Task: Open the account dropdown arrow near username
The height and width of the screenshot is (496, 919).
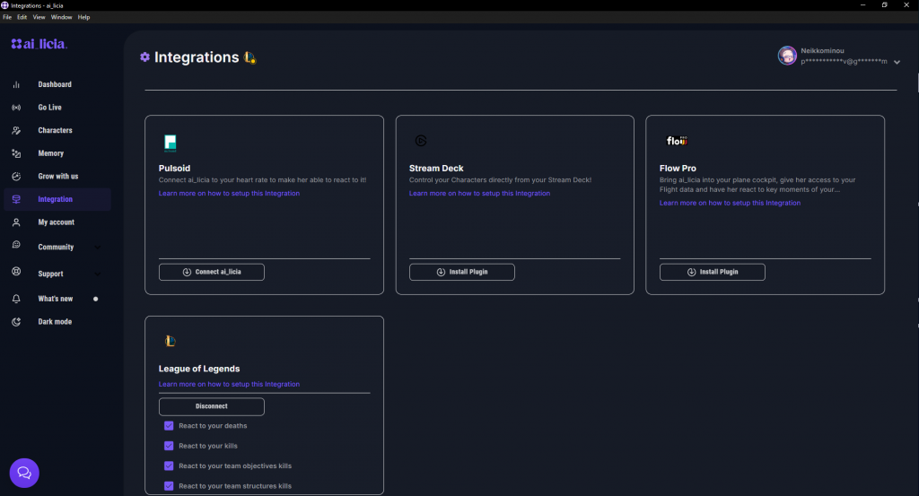Action: pos(897,62)
